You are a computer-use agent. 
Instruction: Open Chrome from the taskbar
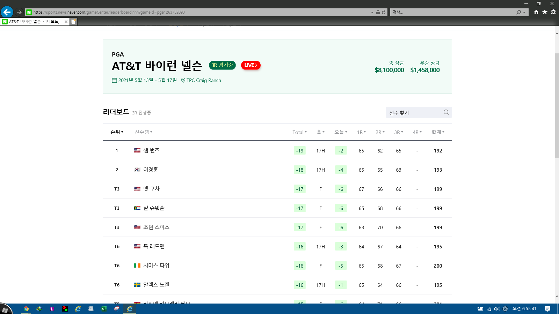(26, 309)
